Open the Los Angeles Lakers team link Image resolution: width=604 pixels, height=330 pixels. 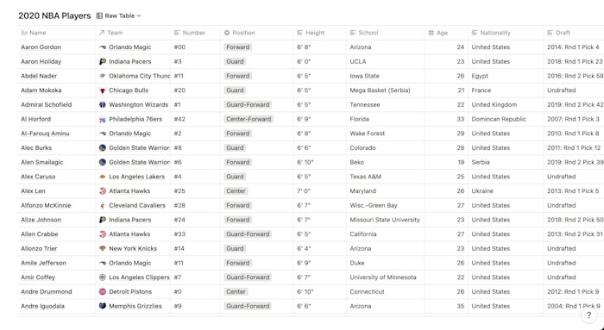coord(136,177)
